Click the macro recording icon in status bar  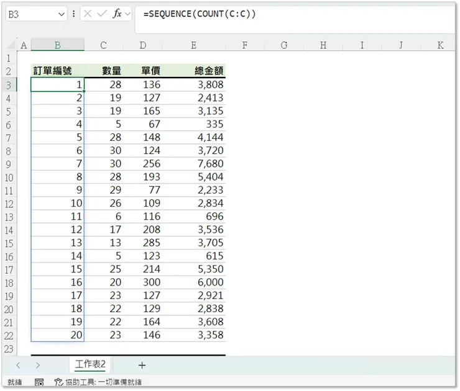click(x=39, y=382)
